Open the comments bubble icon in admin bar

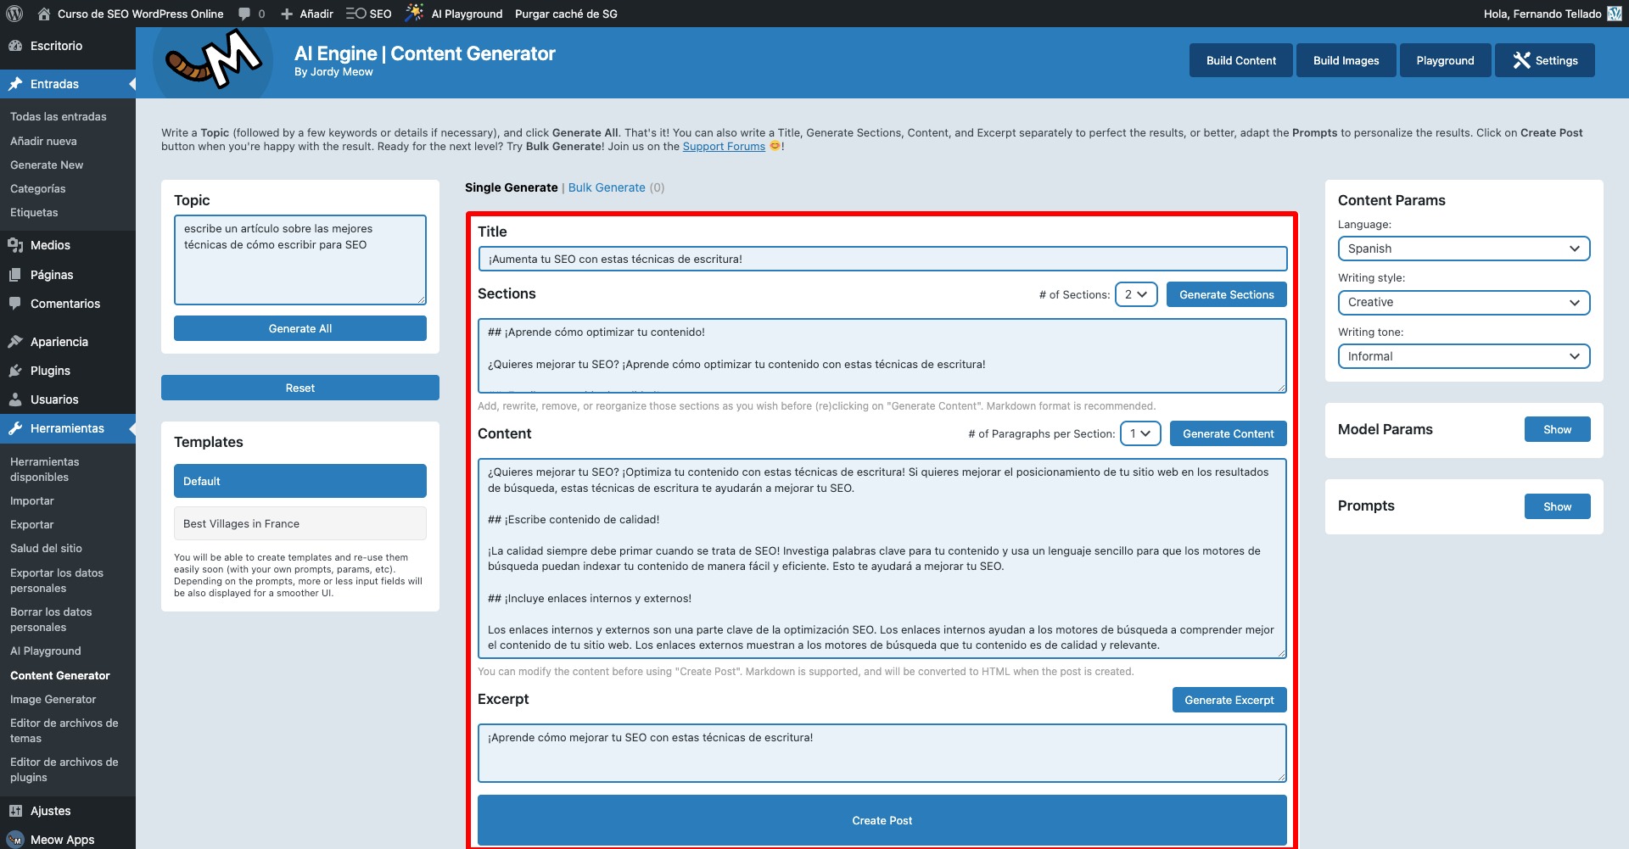[244, 14]
